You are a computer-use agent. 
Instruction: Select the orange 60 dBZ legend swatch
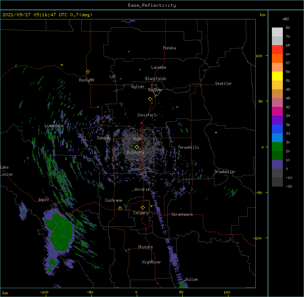click(x=277, y=58)
